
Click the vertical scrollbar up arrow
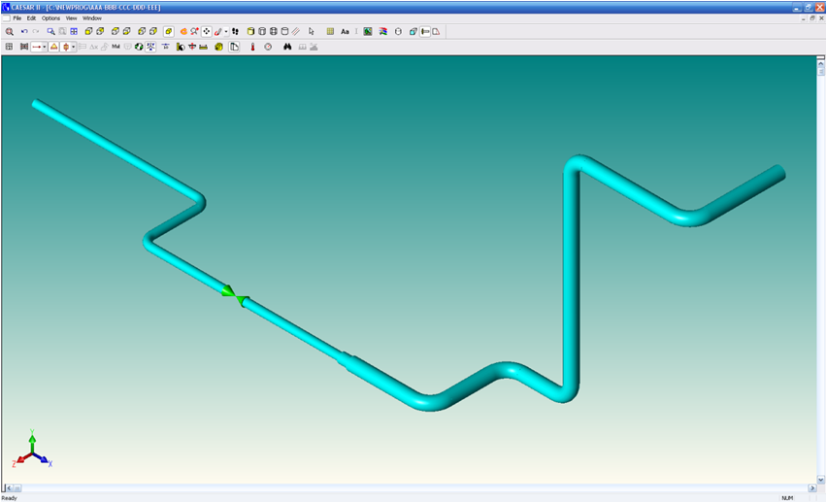coord(820,64)
